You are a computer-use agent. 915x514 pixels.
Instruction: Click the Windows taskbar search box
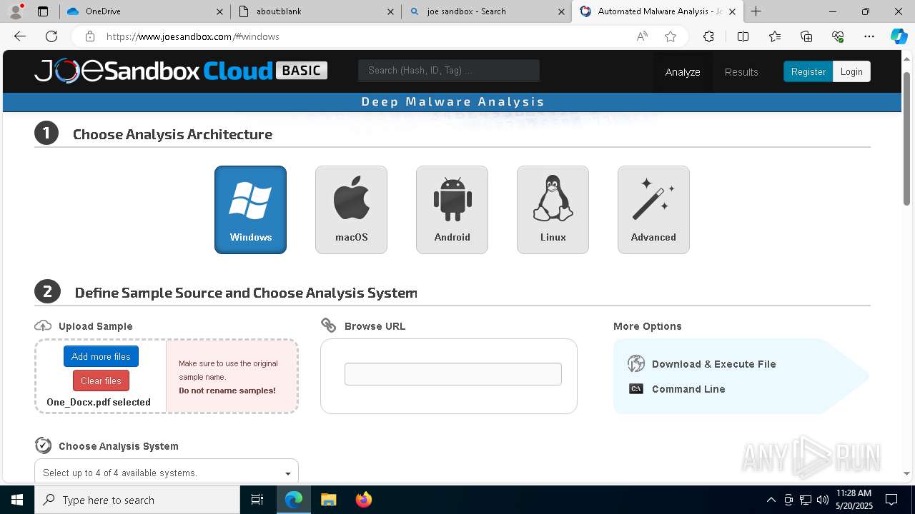[x=137, y=500]
